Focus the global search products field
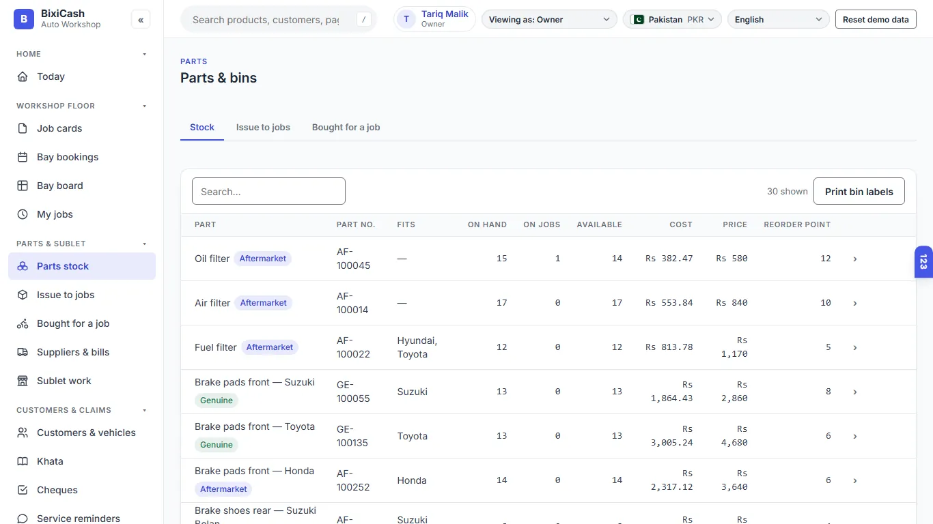Viewport: 933px width, 524px height. (266, 20)
